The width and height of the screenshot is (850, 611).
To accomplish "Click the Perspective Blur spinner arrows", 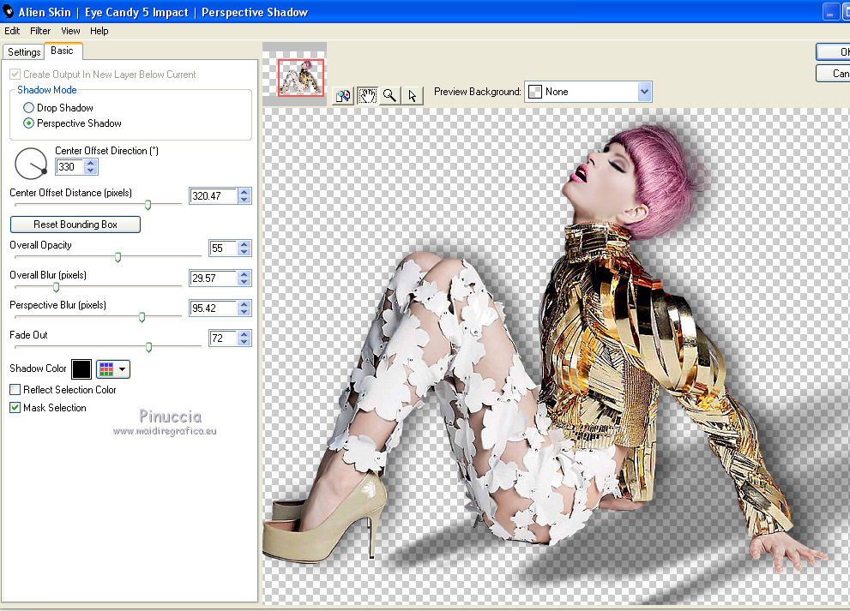I will tap(244, 308).
